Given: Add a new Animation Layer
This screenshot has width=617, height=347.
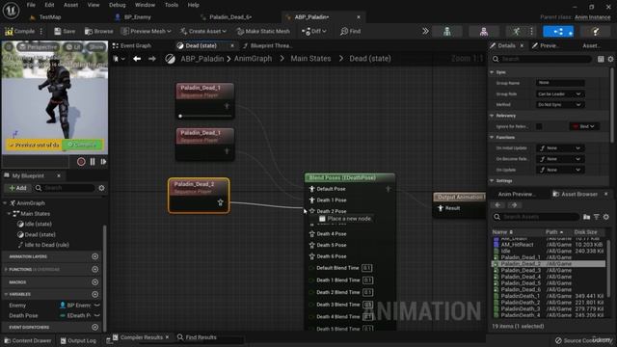Looking at the screenshot, I should 94,256.
